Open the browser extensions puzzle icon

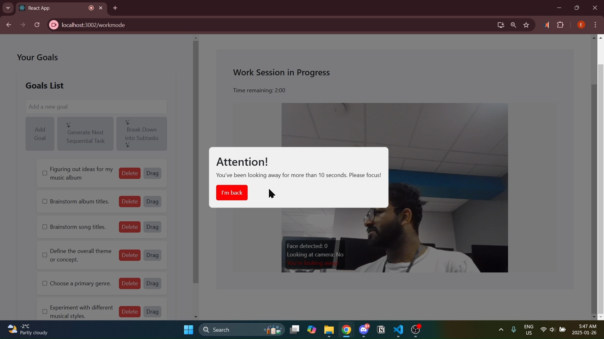pos(561,25)
